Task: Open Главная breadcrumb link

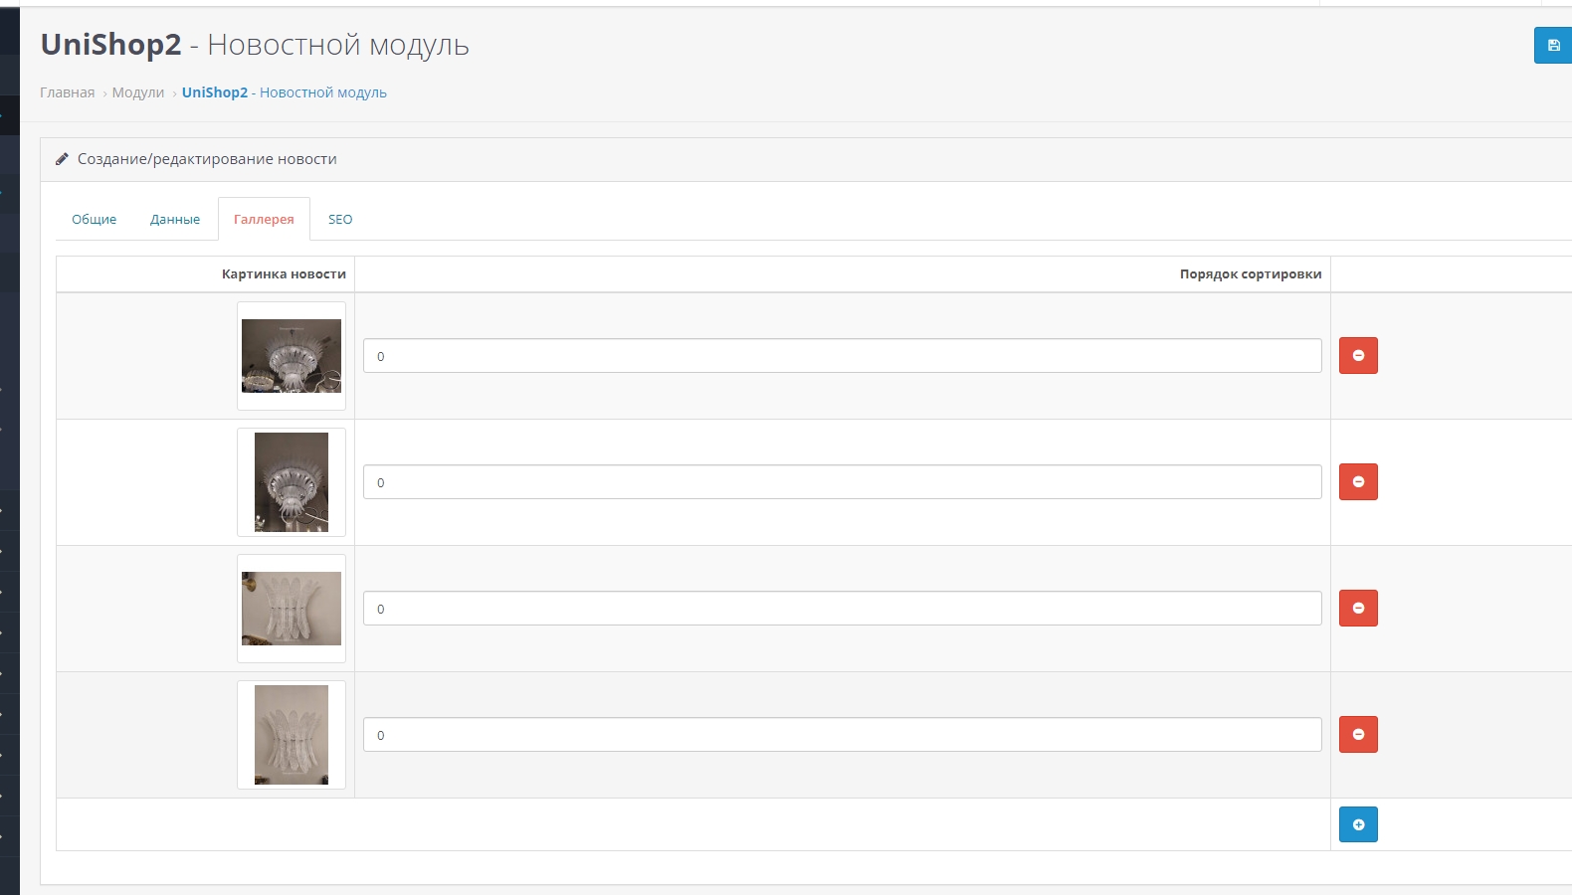Action: point(68,92)
